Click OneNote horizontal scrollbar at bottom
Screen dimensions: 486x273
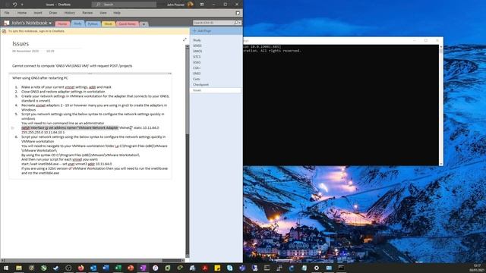pos(93,260)
